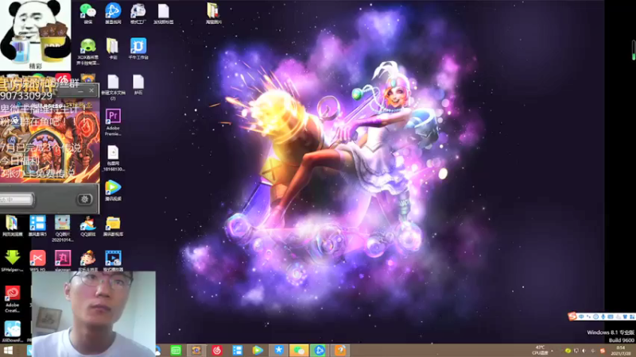Launch the AliDownload shortcut
This screenshot has height=357, width=636.
[12, 332]
